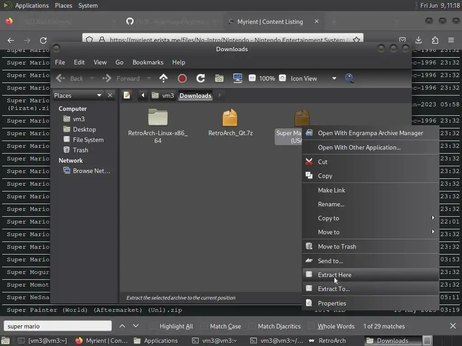Expand the Copy to submenu arrow
462x346 pixels.
[433, 218]
